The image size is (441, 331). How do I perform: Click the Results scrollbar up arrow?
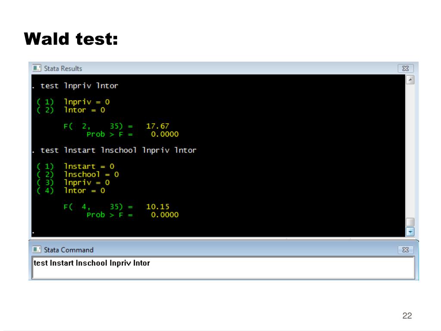[410, 80]
